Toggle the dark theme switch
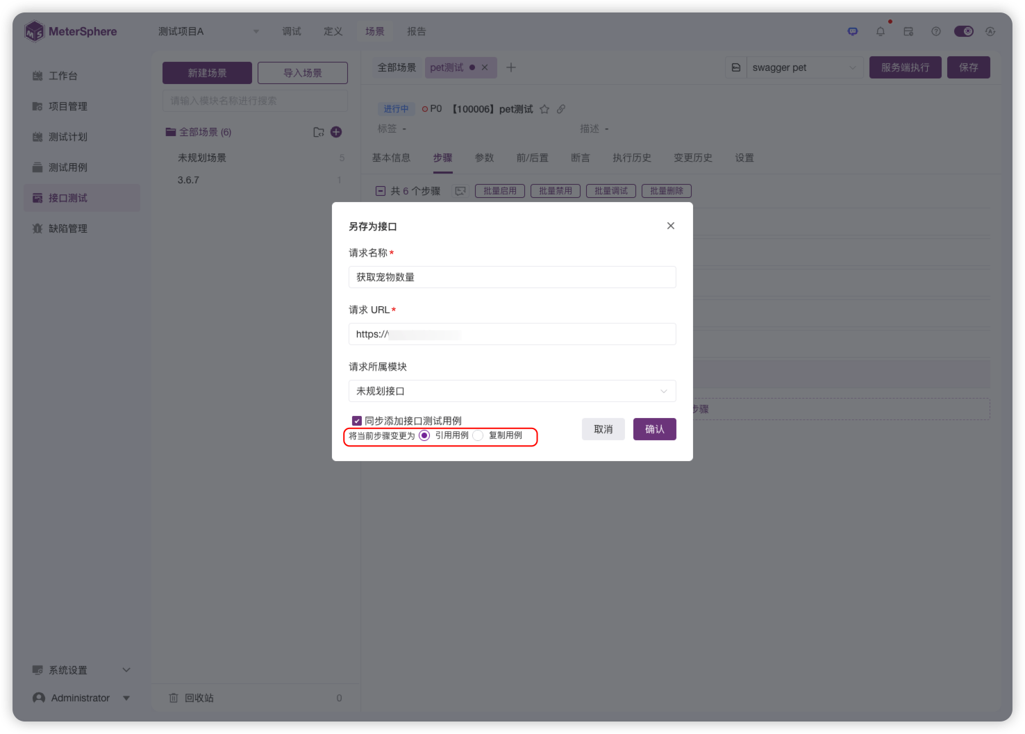 tap(964, 31)
